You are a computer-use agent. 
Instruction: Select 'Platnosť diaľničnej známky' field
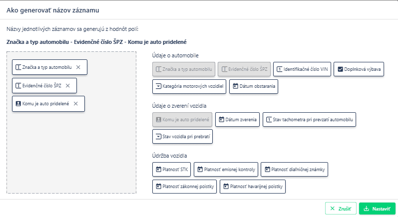[x=294, y=170]
